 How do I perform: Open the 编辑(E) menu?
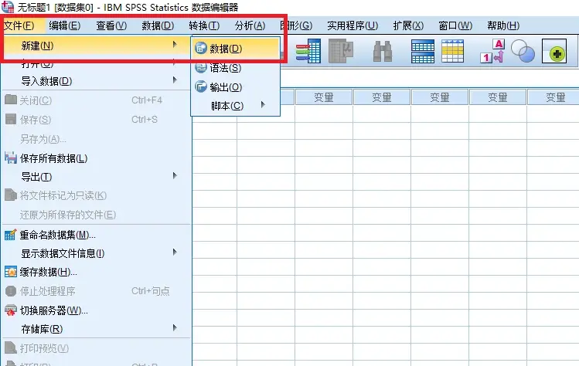[x=65, y=25]
